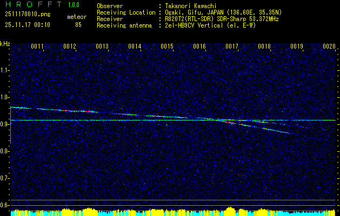Image resolution: width=340 pixels, height=216 pixels.
Task: Click the 0.6 kHz axis label
Action: pyautogui.click(x=4, y=205)
